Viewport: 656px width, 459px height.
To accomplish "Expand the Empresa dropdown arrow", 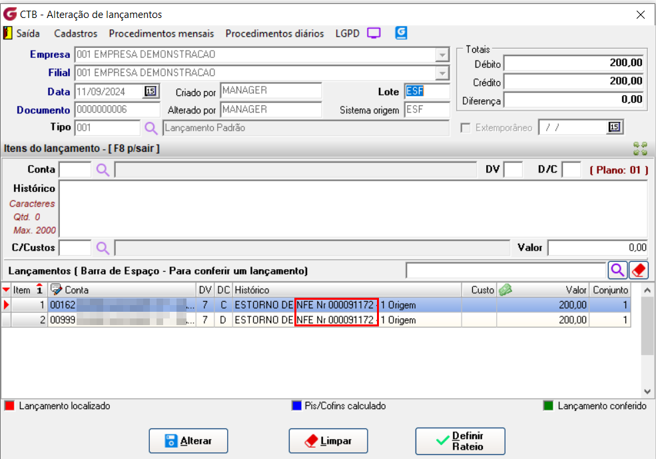I will (x=442, y=55).
